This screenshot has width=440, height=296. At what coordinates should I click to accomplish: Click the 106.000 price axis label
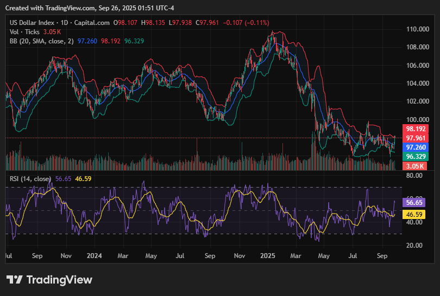point(418,65)
